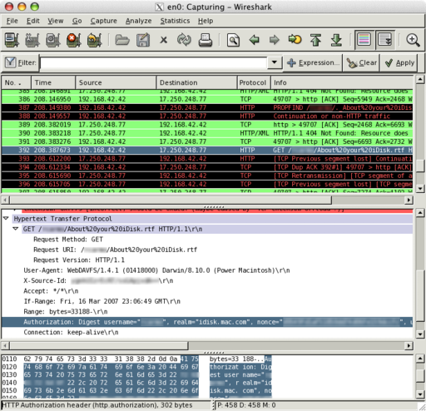
Task: Go forward in packet history arrow
Action: pos(275,40)
